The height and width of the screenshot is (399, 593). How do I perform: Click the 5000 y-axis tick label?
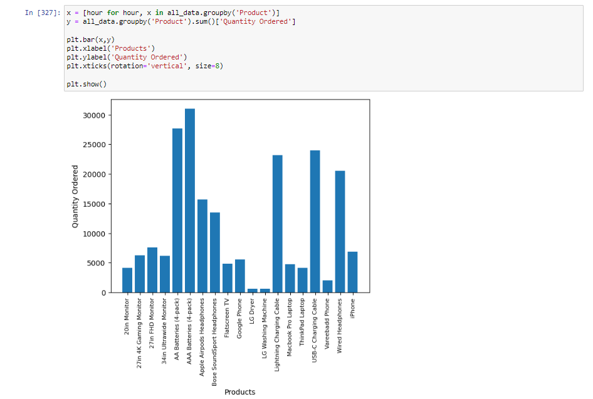(96, 263)
